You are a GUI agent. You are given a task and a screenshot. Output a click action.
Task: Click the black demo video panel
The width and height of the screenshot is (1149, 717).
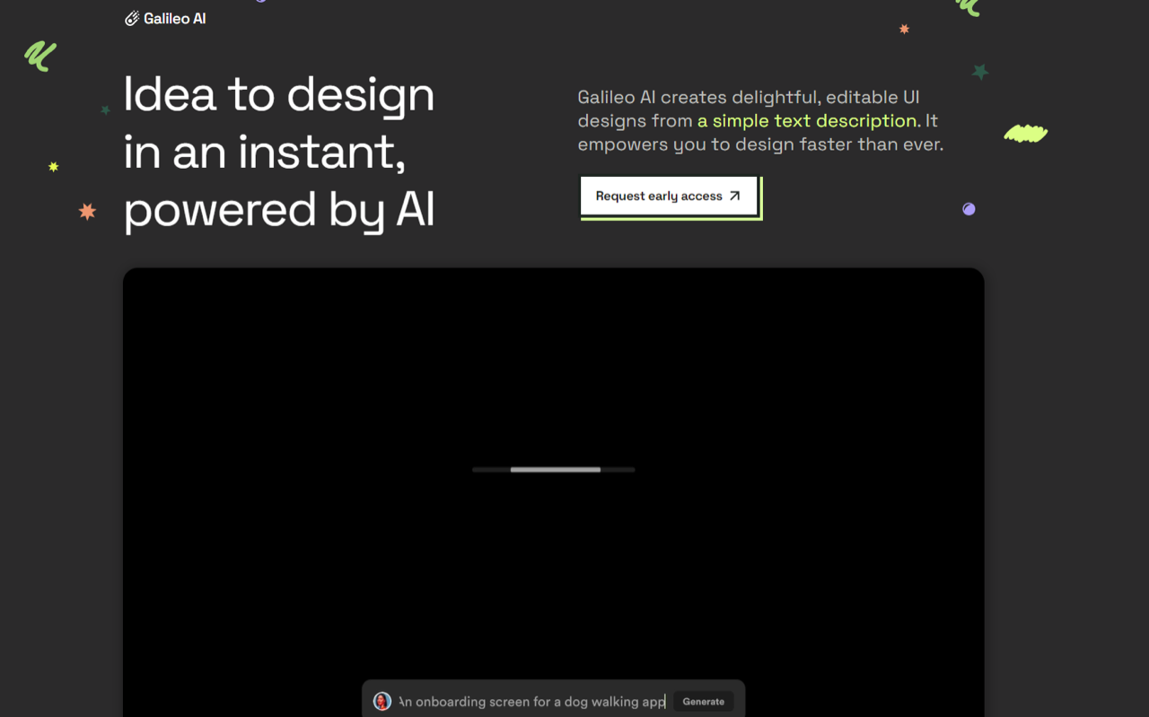(x=554, y=492)
